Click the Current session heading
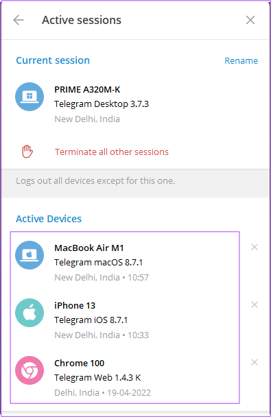 pyautogui.click(x=53, y=60)
